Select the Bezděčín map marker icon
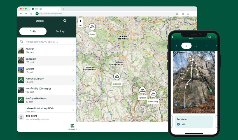 (x=117, y=76)
